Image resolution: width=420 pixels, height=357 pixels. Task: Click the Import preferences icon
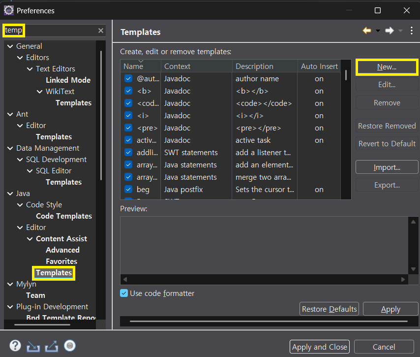(33, 347)
